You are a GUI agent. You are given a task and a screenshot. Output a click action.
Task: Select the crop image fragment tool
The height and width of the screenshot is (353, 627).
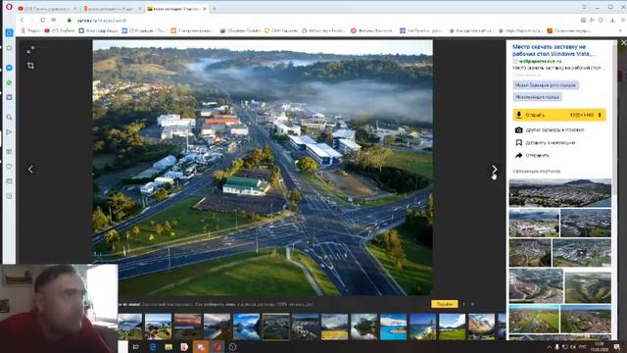pos(30,66)
